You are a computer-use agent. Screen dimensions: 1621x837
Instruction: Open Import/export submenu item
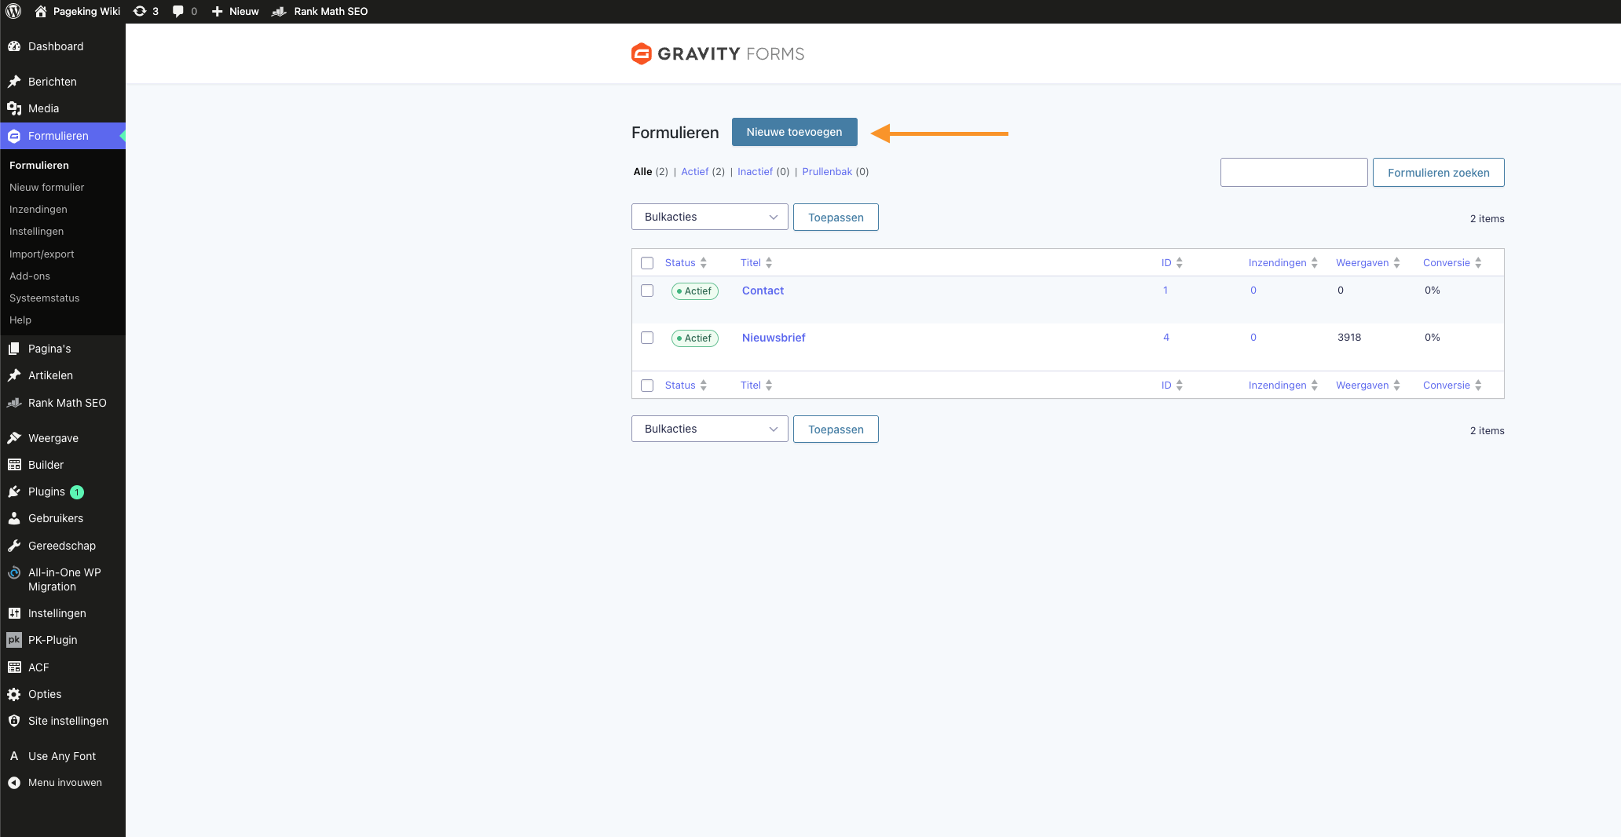(42, 254)
